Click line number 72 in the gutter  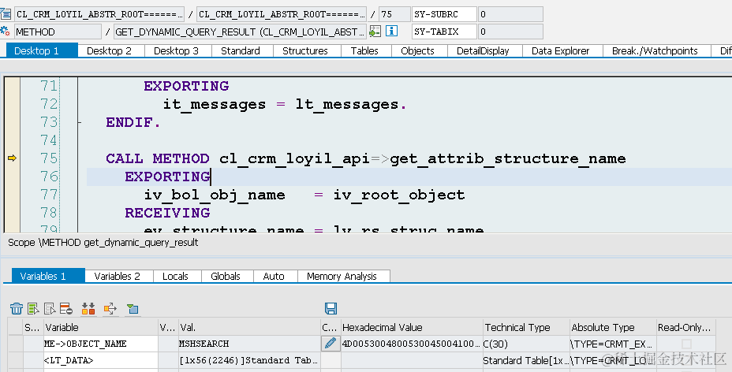point(49,104)
